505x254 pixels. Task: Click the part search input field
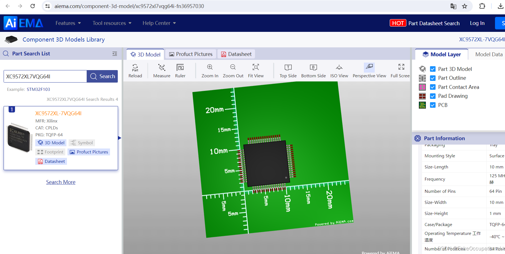(x=45, y=76)
